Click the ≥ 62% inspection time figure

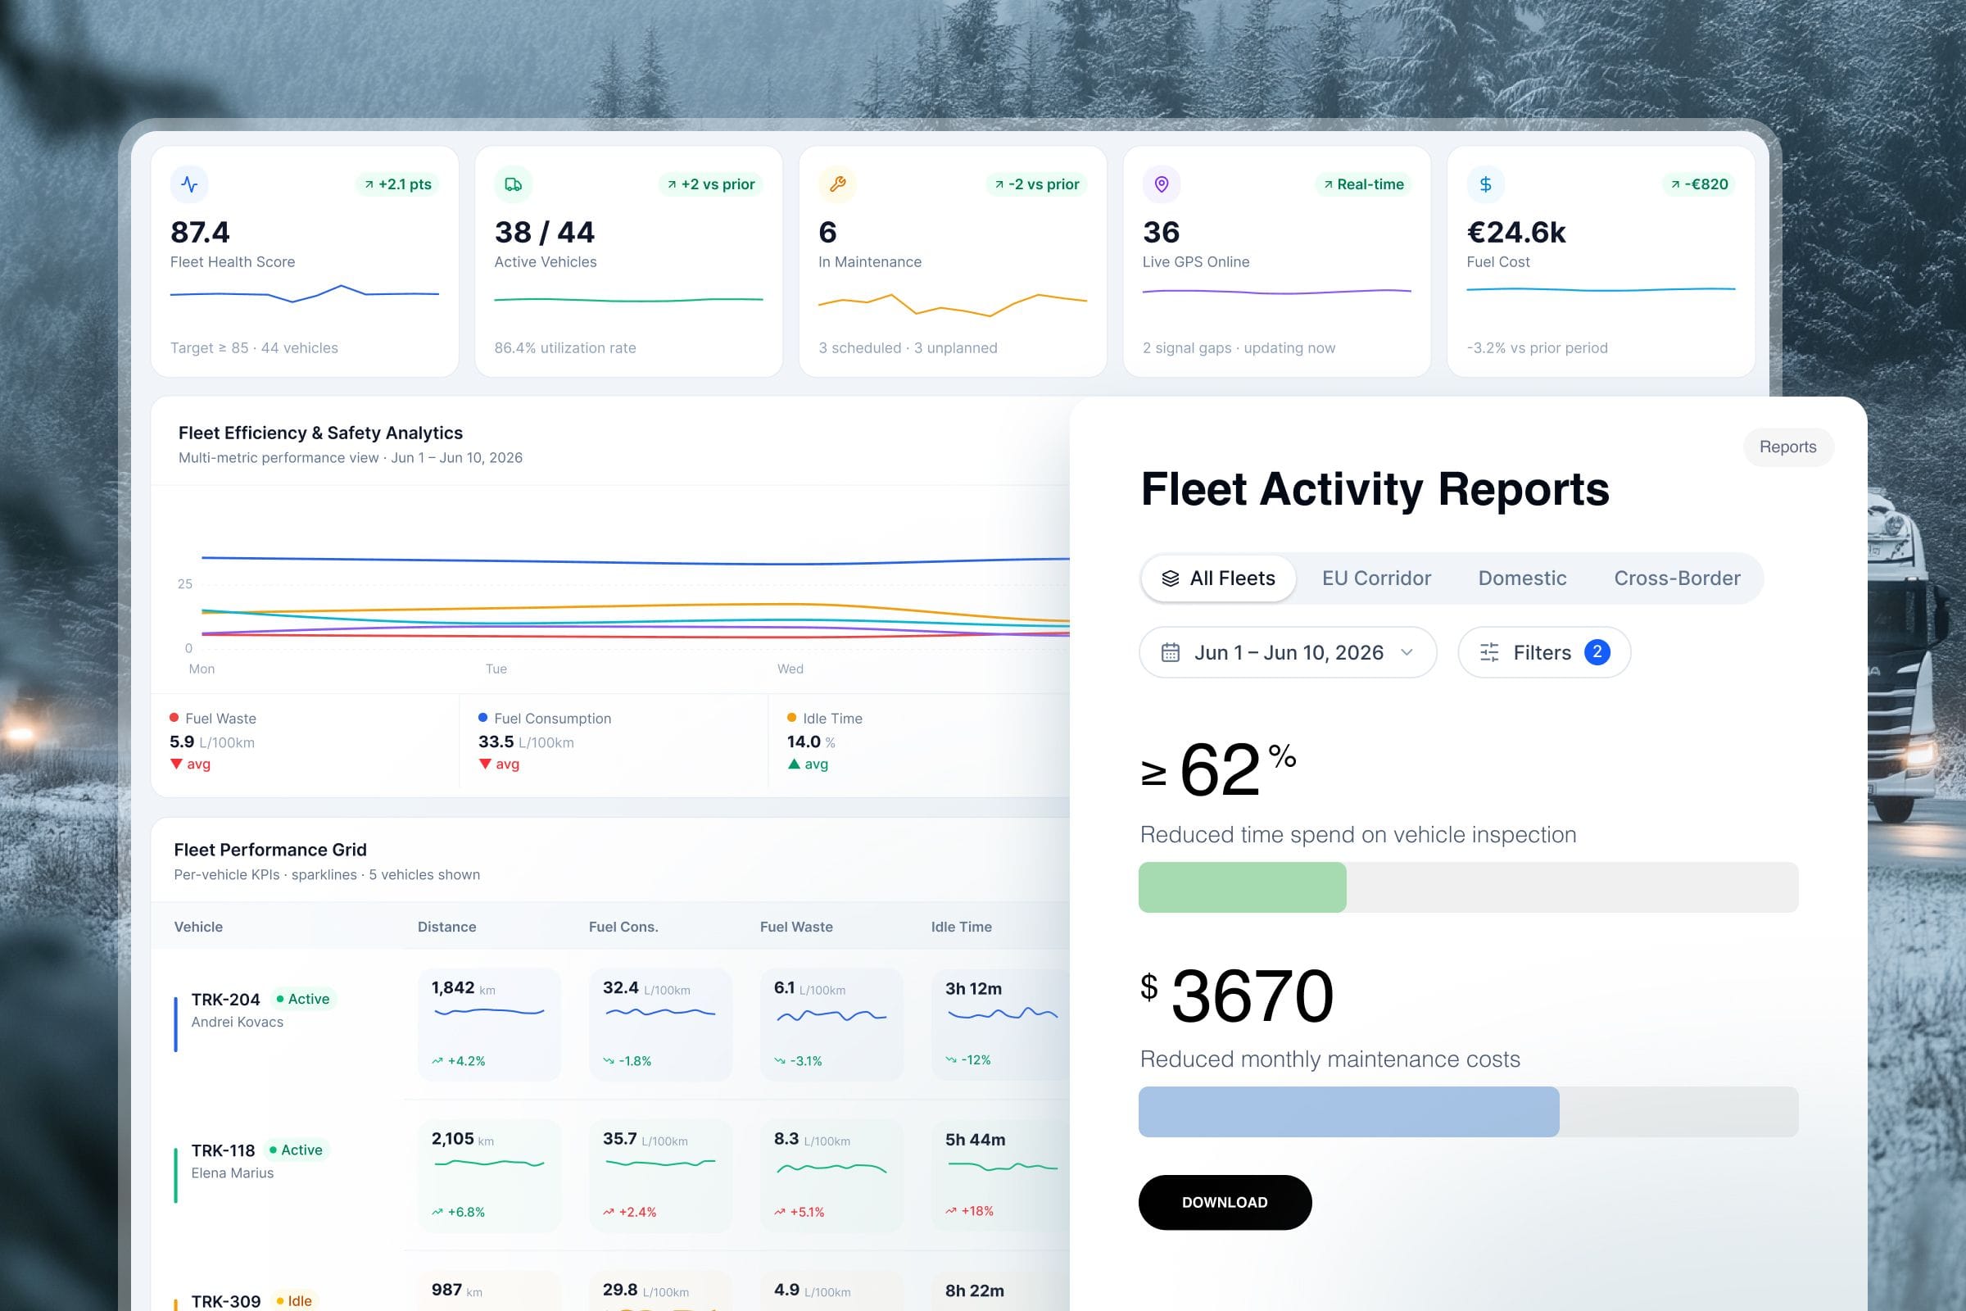pos(1219,769)
